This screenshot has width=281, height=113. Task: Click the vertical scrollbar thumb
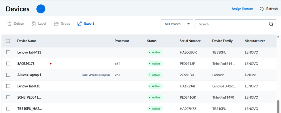278,106
